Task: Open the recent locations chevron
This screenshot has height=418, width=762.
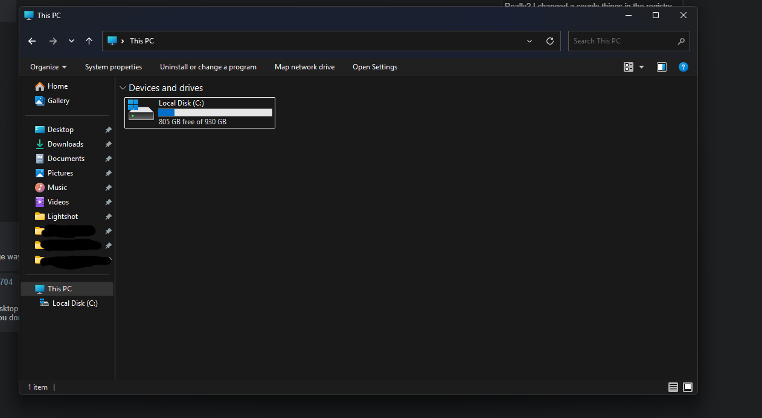Action: (71, 41)
